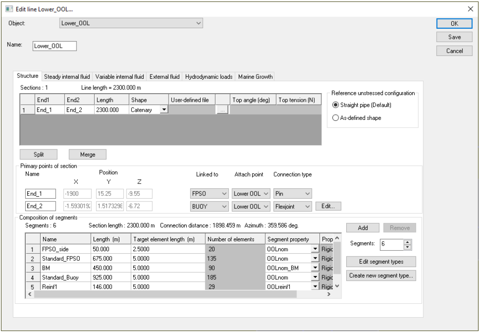Expand OOLnom_BM segment property dropdown
This screenshot has height=332, width=479.
point(315,268)
